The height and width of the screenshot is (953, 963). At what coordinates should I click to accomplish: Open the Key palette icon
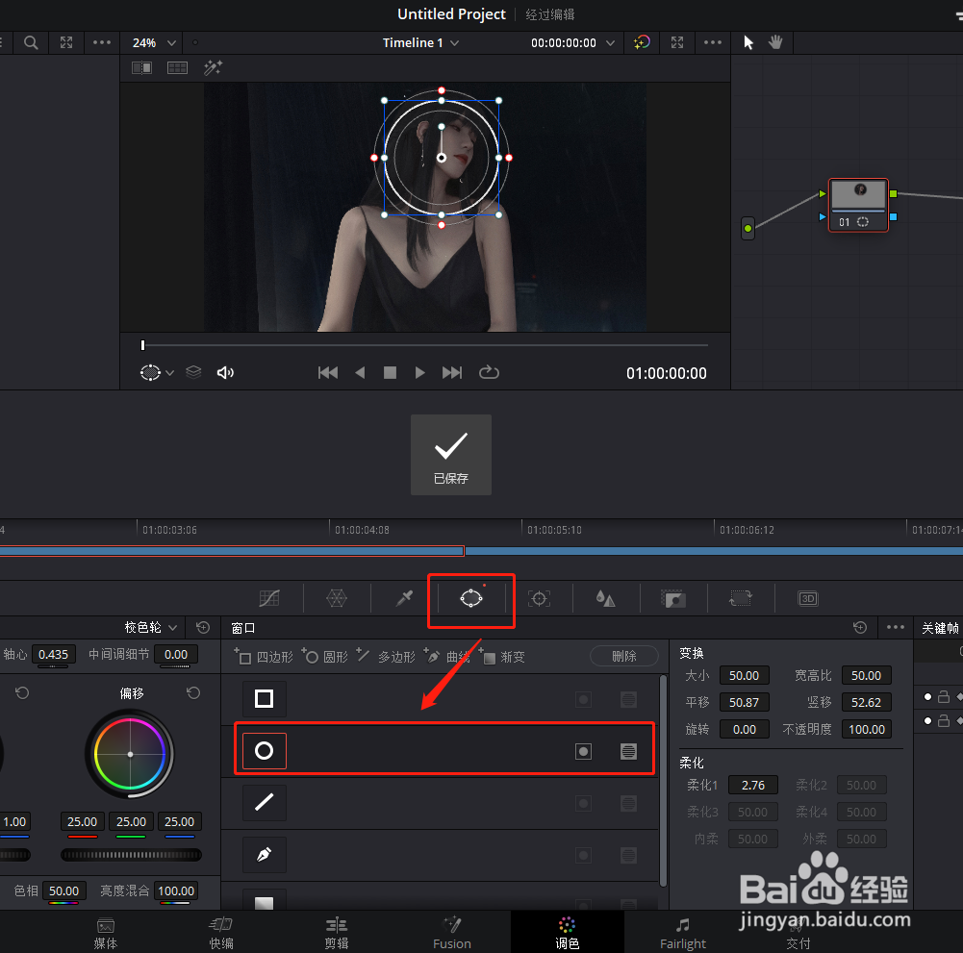pos(673,598)
